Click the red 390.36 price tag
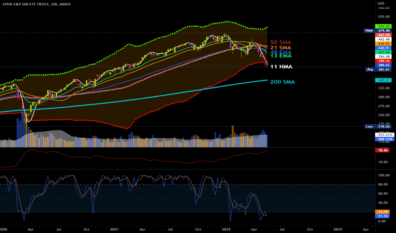 pyautogui.click(x=383, y=61)
